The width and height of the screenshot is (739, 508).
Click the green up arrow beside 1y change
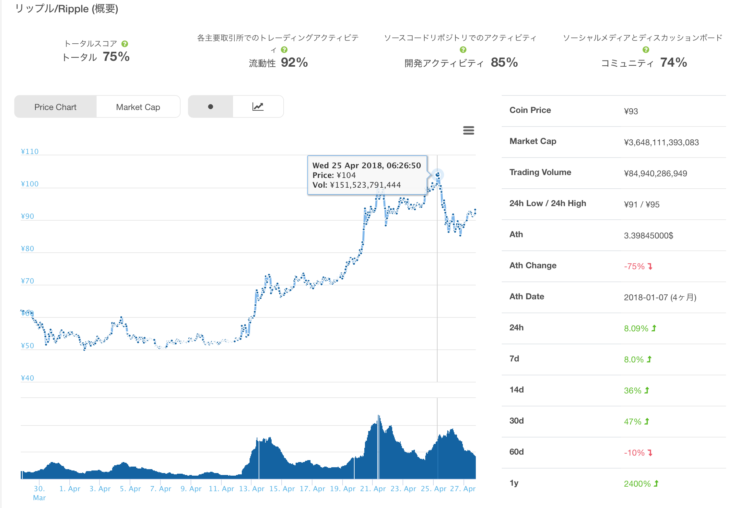(656, 483)
